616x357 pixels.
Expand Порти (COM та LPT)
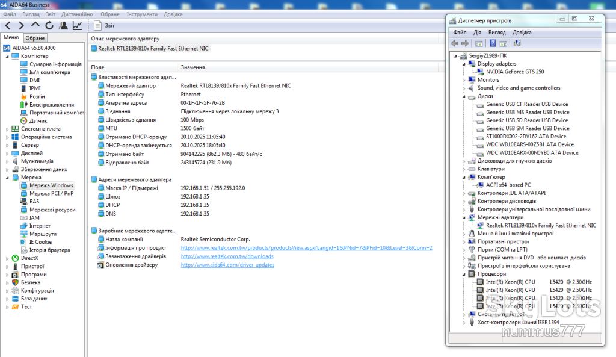(464, 250)
